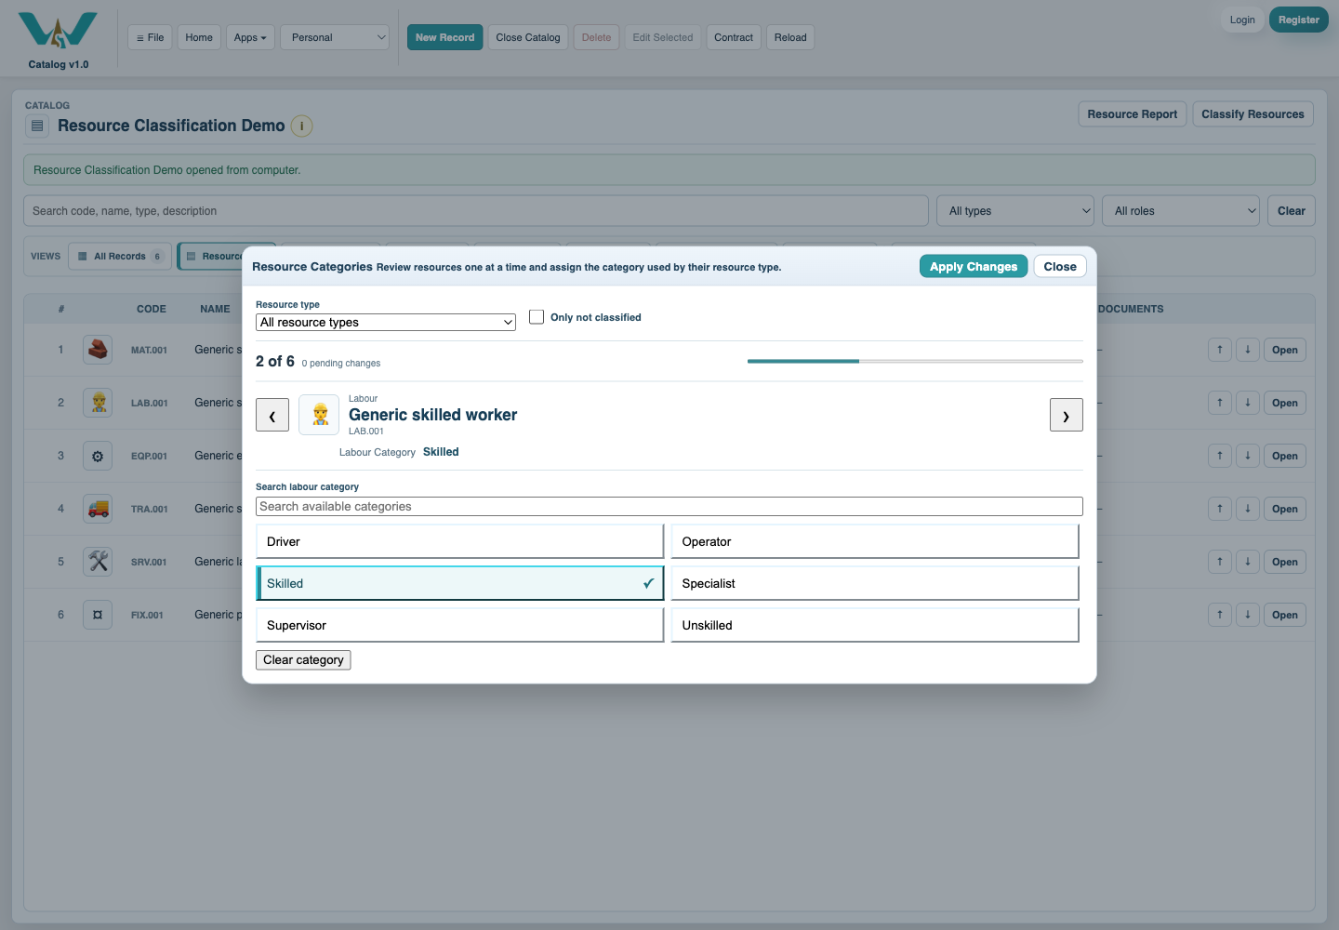Open the Personal dropdown in the toolbar
The image size is (1339, 930).
click(x=335, y=37)
